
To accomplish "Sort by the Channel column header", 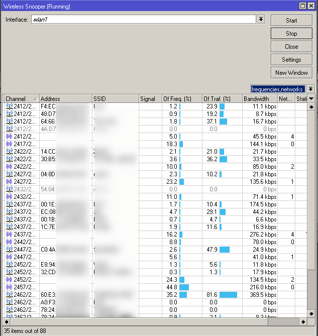I will (20, 99).
